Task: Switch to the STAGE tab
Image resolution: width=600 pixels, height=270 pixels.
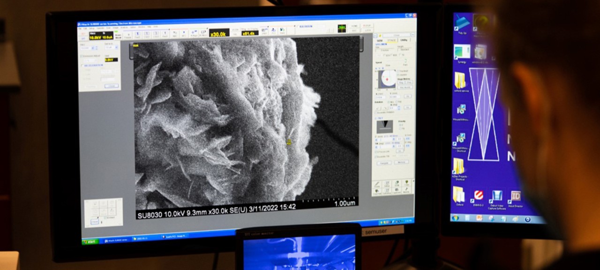Action: (391, 41)
